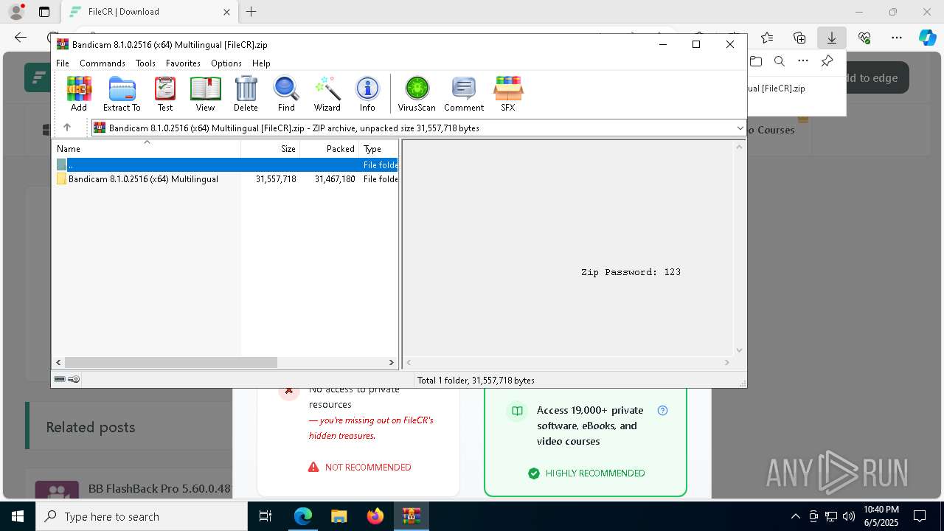
Task: Click the key password icon in status bar
Action: 74,379
